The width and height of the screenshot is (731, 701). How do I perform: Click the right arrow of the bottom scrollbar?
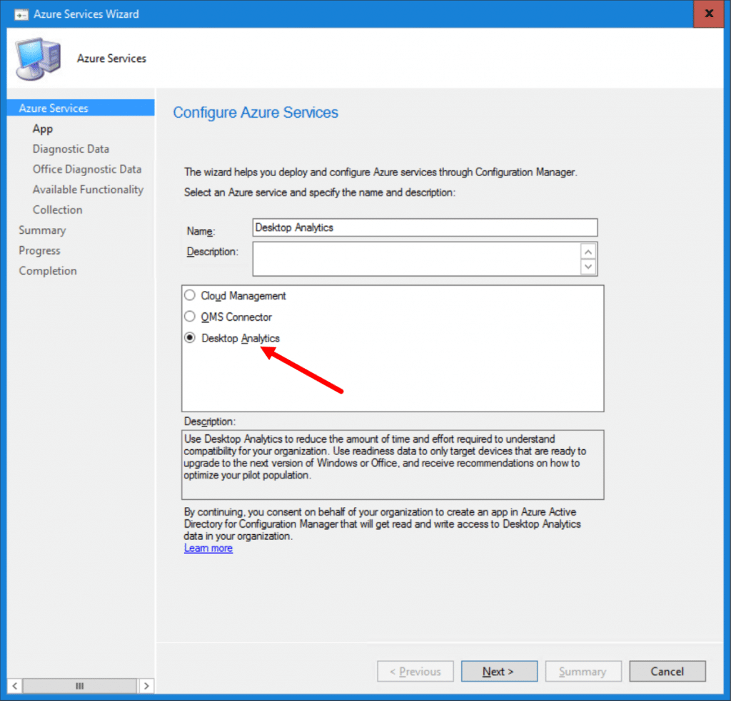146,685
